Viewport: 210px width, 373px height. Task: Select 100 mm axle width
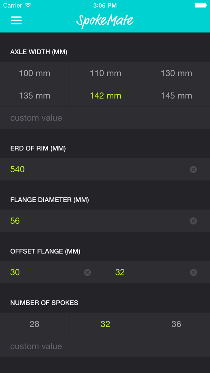34,73
